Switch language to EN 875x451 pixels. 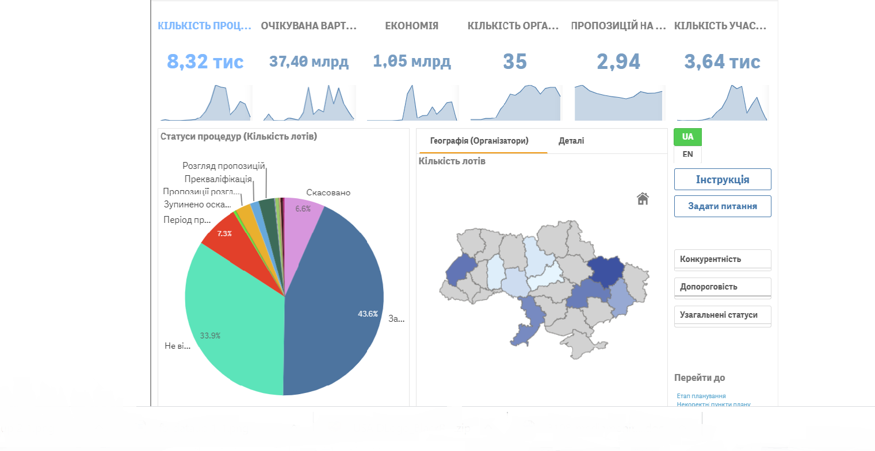tap(687, 154)
